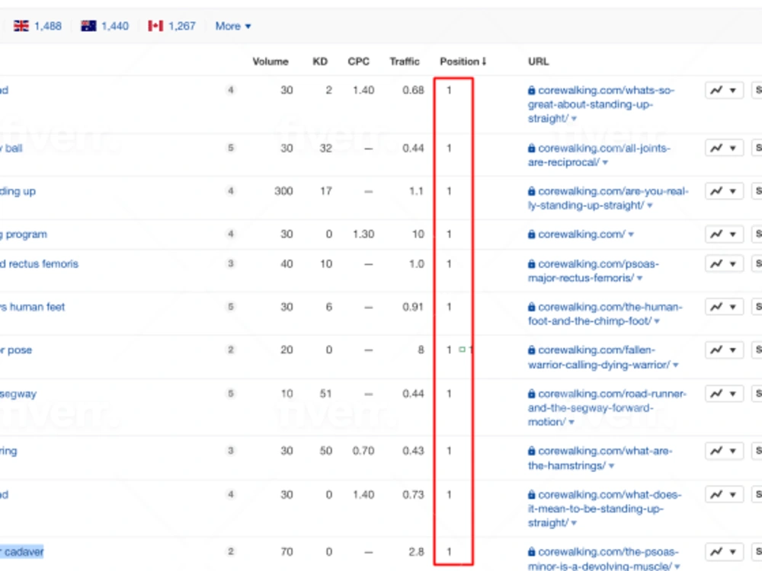The width and height of the screenshot is (762, 571).
Task: Click the URL column header
Action: click(539, 62)
